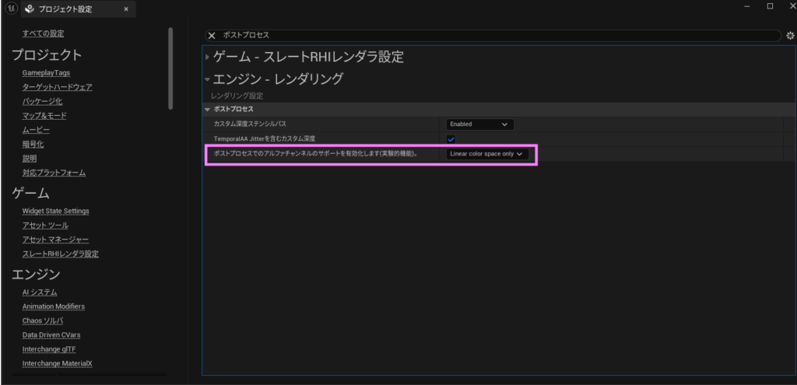Clear the search field with X icon

(x=212, y=36)
